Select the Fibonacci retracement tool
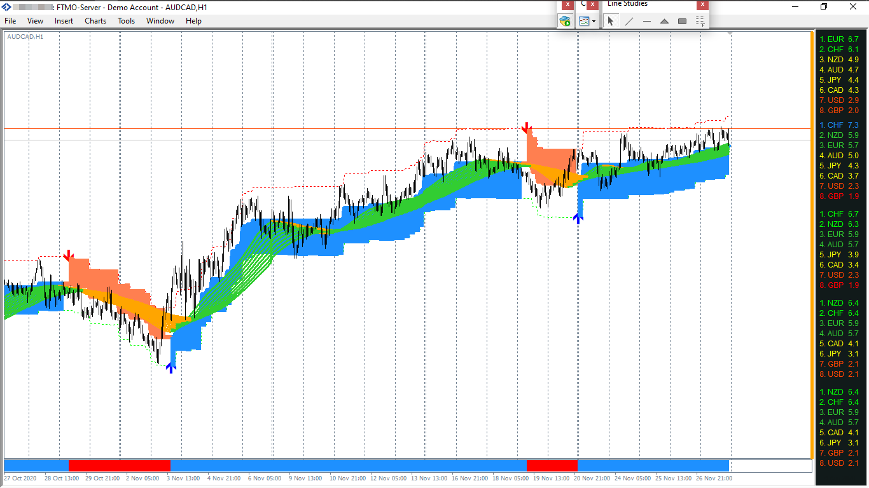Viewport: 869px width, 488px height. [700, 21]
